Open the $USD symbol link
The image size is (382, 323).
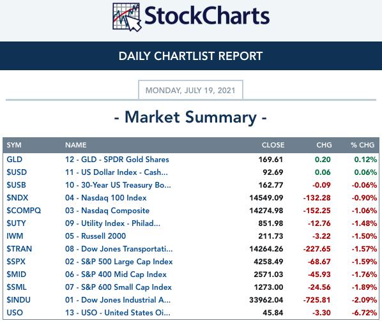coord(17,172)
